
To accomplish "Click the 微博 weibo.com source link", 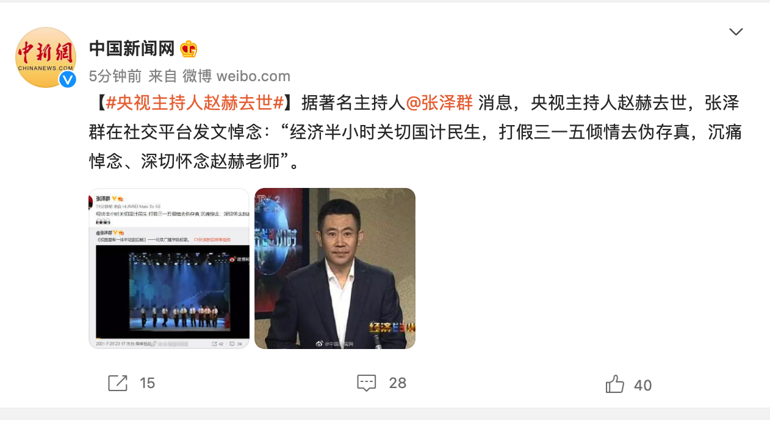I will 237,76.
